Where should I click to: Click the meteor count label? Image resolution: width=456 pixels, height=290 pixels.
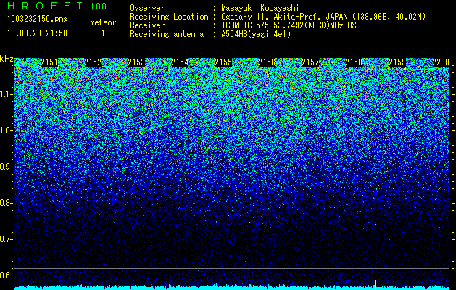coord(103,22)
